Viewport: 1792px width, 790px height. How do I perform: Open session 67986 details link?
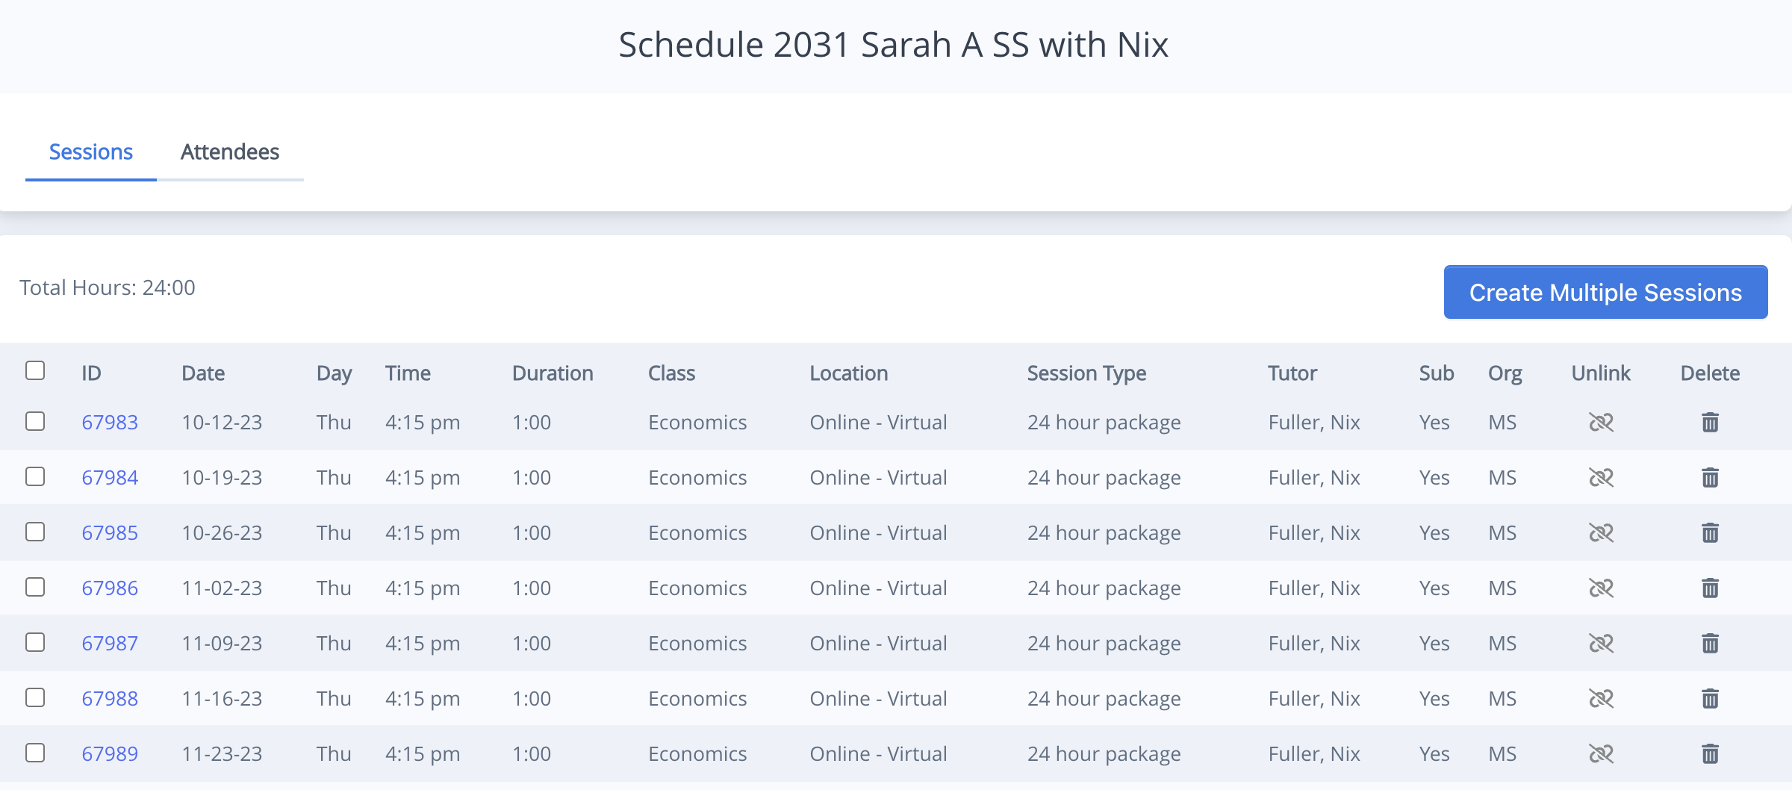[x=110, y=588]
